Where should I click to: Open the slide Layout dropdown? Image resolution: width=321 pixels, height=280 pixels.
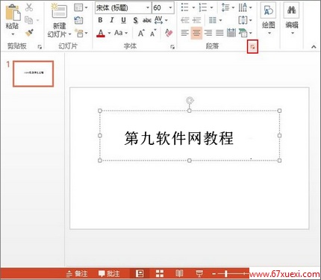(81, 7)
